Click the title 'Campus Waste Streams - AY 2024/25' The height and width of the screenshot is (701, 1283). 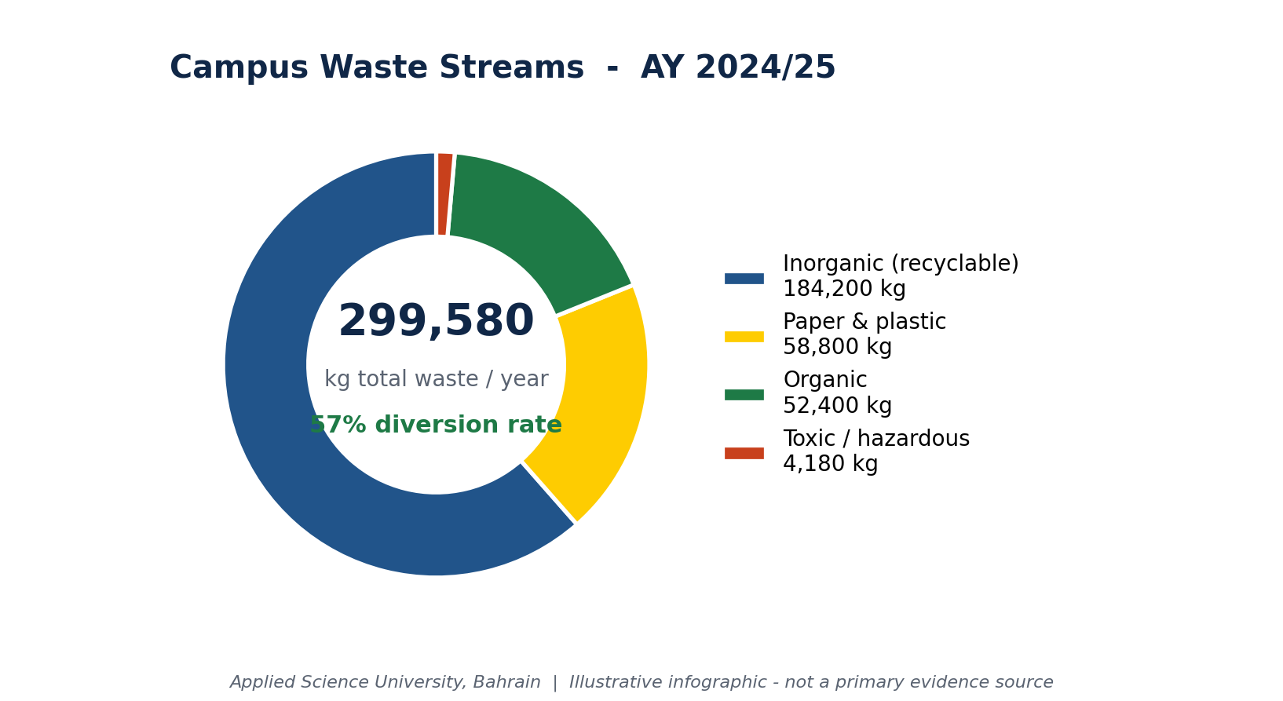coord(503,68)
